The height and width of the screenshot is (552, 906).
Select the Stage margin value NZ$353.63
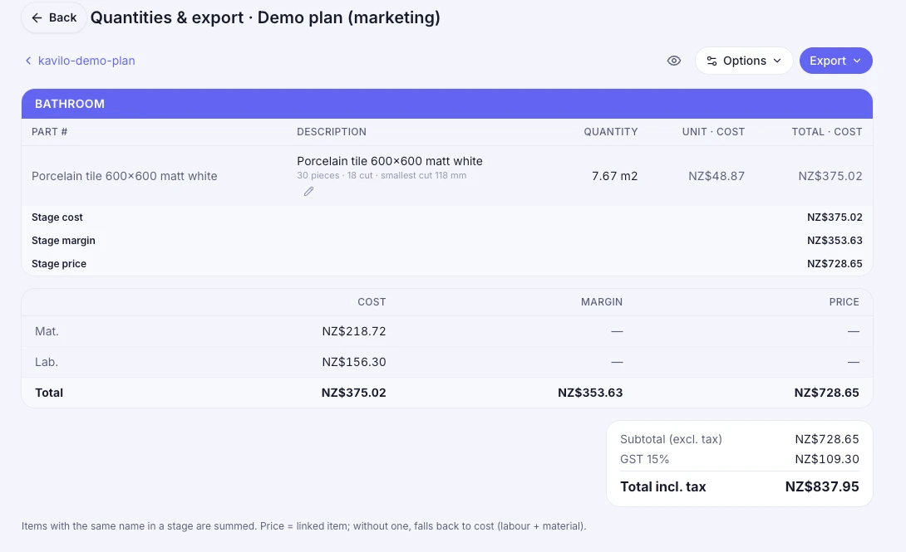(835, 241)
